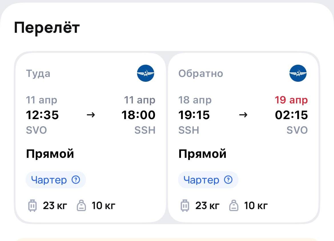Select the 12:35 departure time
Screen dimensions: 334x241
pyautogui.click(x=42, y=115)
